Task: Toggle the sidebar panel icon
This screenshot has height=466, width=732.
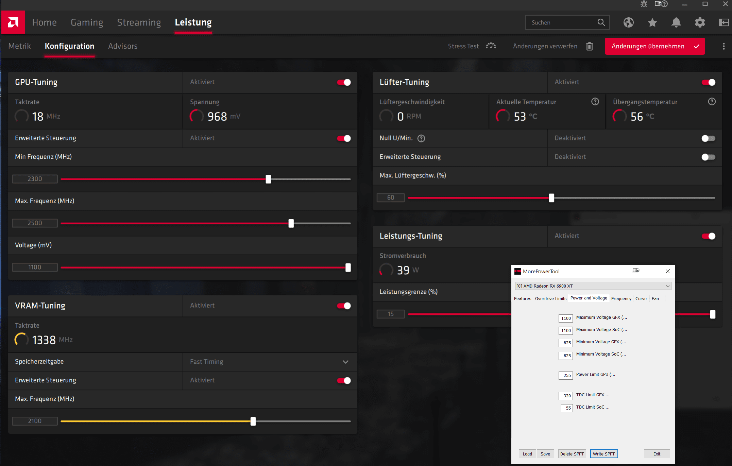Action: [724, 22]
